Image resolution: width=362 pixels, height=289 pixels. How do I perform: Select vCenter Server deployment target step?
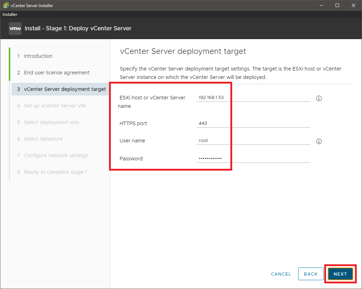coord(65,89)
